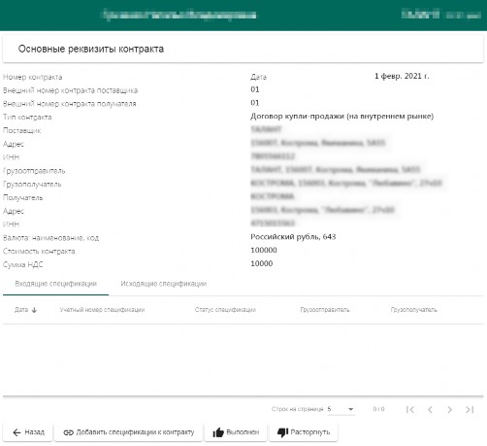Image resolution: width=487 pixels, height=446 pixels.
Task: Switch to Входящие спецификации tab
Action: click(55, 284)
